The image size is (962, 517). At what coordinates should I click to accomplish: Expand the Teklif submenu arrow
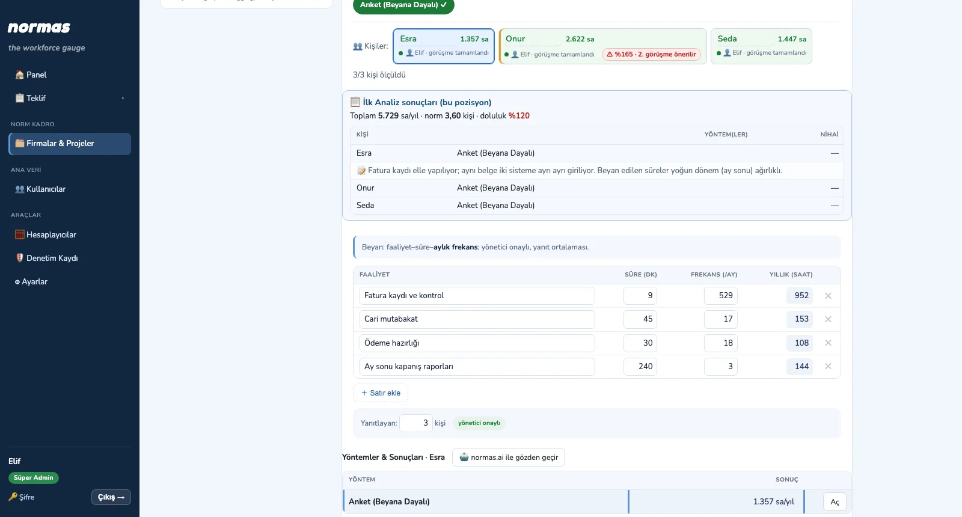coord(123,98)
